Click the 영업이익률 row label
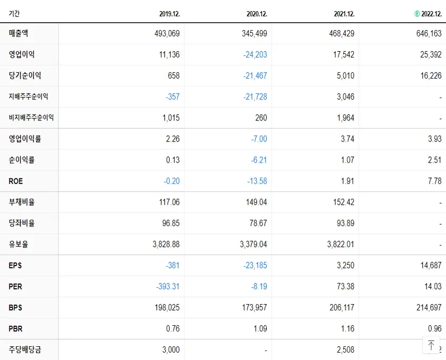The width and height of the screenshot is (446, 360). point(25,139)
